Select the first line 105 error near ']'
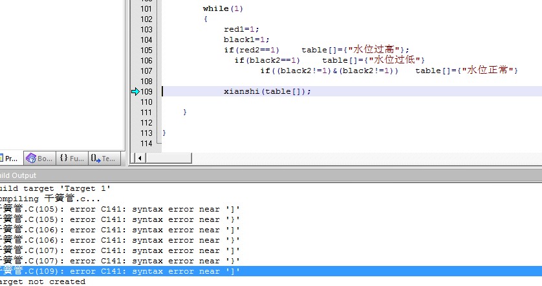The image size is (542, 286). click(x=119, y=209)
